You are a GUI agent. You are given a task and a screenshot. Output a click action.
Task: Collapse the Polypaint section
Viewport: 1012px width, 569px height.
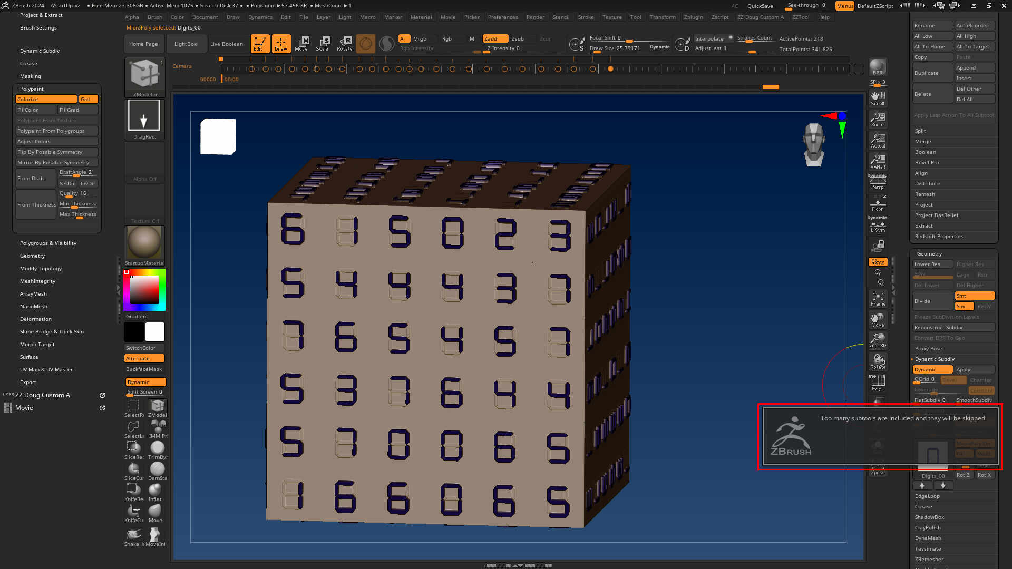[x=32, y=89]
